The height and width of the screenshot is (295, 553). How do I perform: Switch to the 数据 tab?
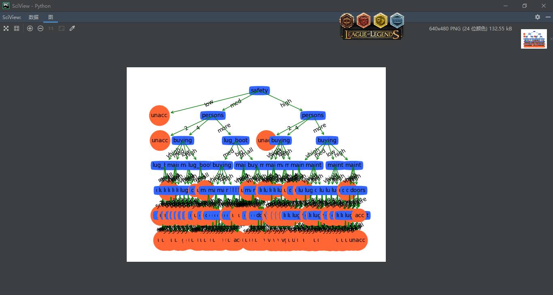pyautogui.click(x=34, y=17)
